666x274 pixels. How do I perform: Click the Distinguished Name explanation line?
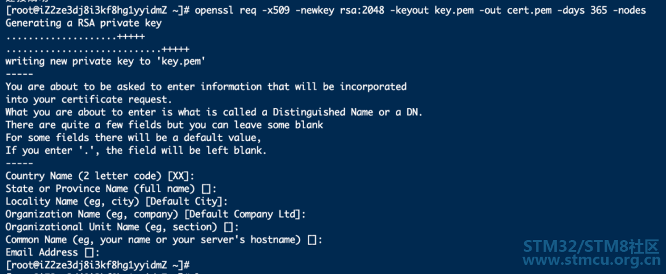(x=214, y=112)
